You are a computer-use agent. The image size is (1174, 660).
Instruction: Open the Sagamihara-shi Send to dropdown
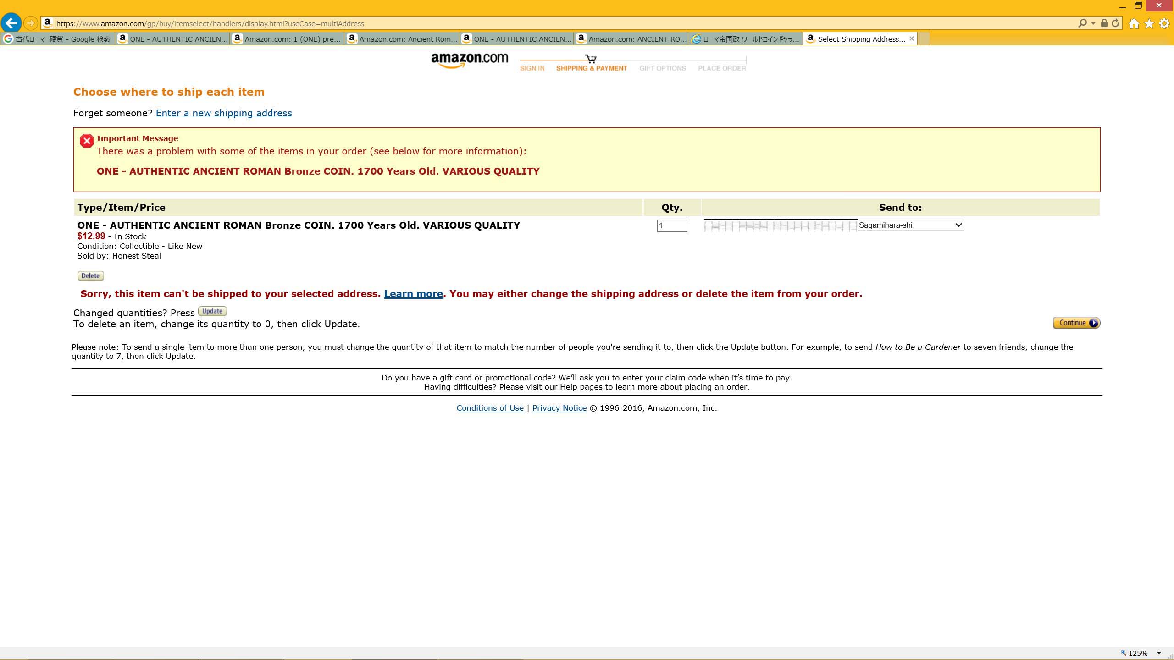(x=911, y=225)
